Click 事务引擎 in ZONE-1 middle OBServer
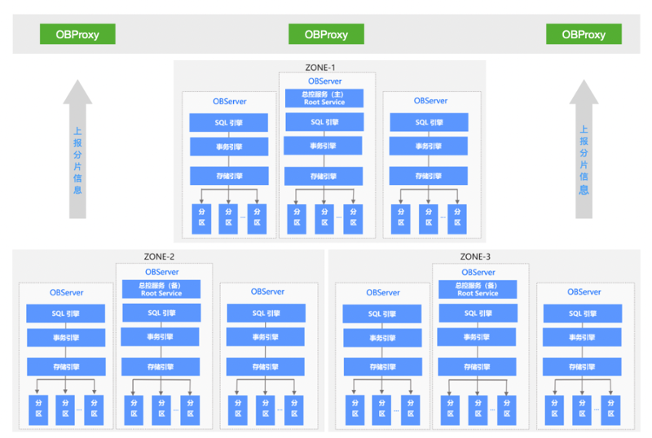The image size is (652, 438). [x=323, y=146]
